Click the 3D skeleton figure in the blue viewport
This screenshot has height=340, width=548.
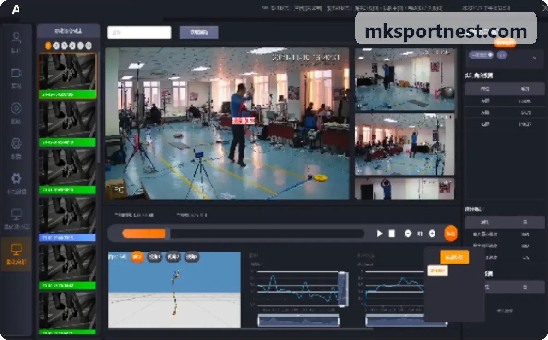click(x=175, y=293)
